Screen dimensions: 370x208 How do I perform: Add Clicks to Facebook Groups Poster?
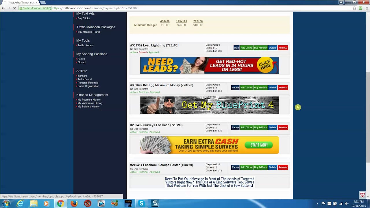pos(246,167)
